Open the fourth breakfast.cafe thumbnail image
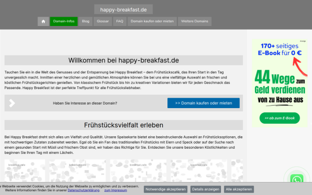 199,171
